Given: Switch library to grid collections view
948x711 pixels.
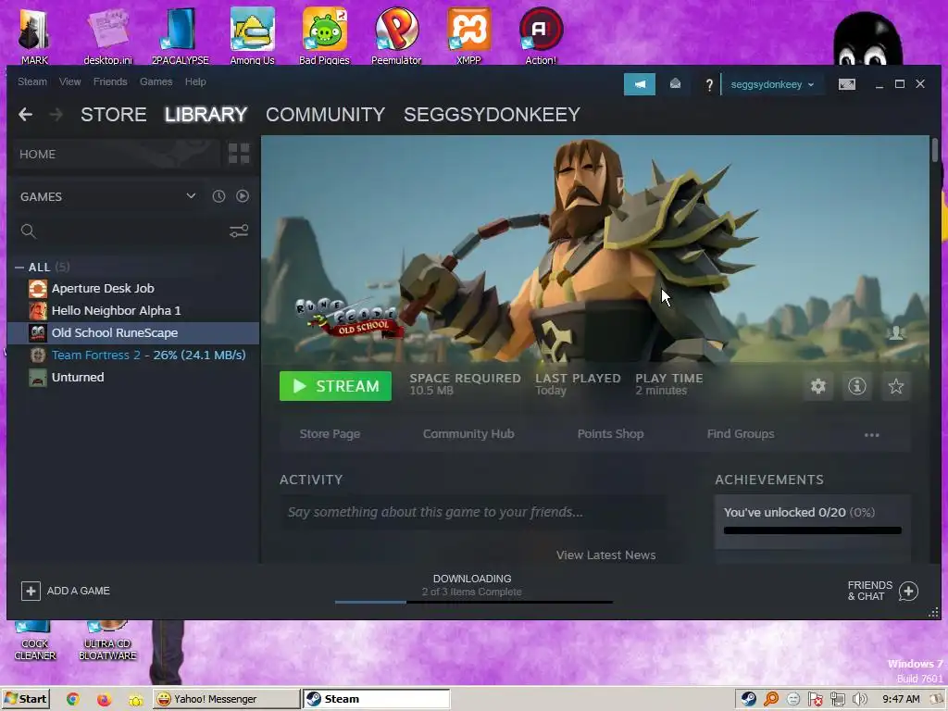Looking at the screenshot, I should point(239,154).
